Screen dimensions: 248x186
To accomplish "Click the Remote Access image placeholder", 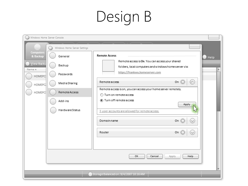I will [108, 66].
